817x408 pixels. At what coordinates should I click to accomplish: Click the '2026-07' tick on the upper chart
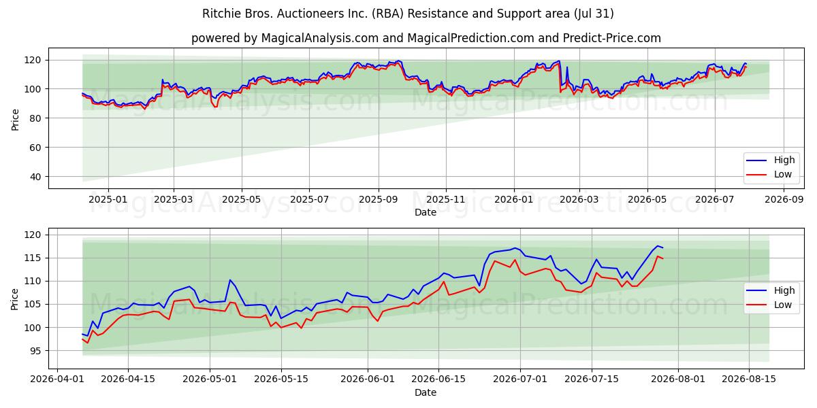[x=715, y=199]
